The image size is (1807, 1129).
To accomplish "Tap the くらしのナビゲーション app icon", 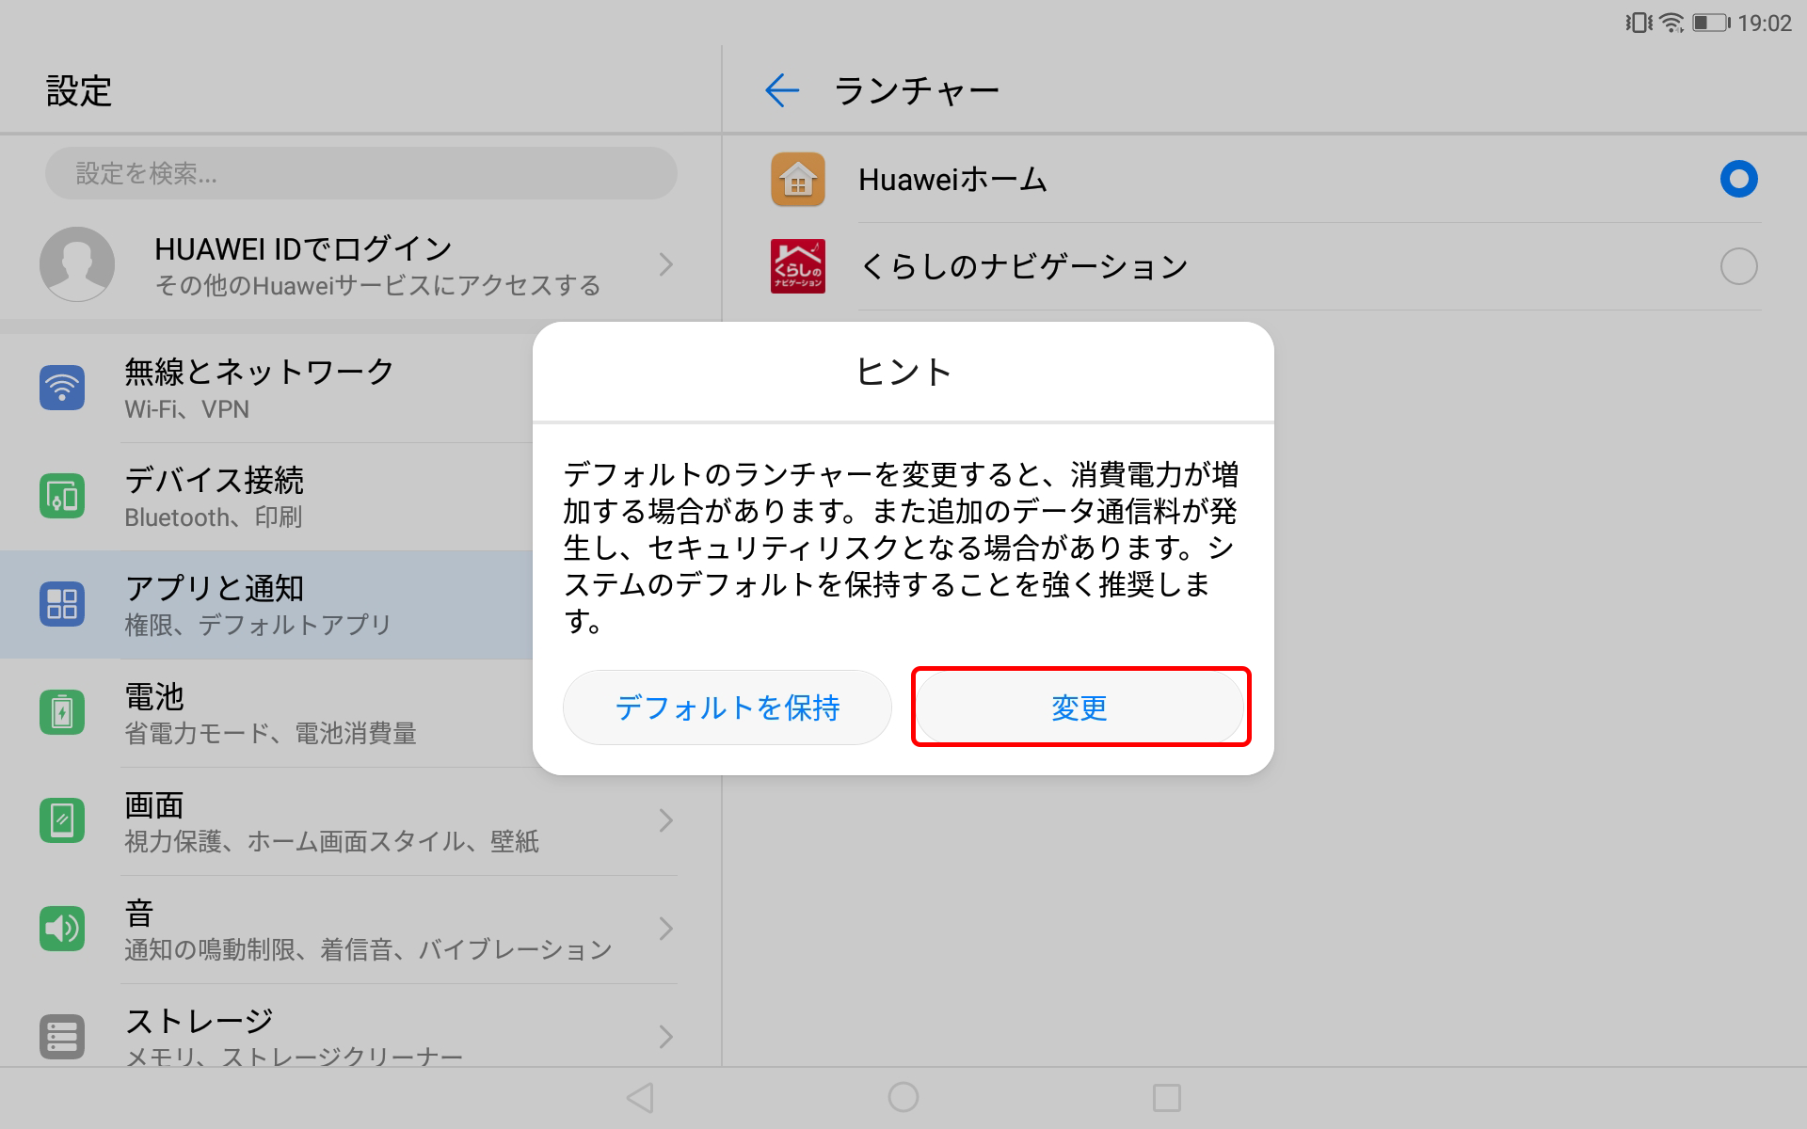I will click(798, 266).
